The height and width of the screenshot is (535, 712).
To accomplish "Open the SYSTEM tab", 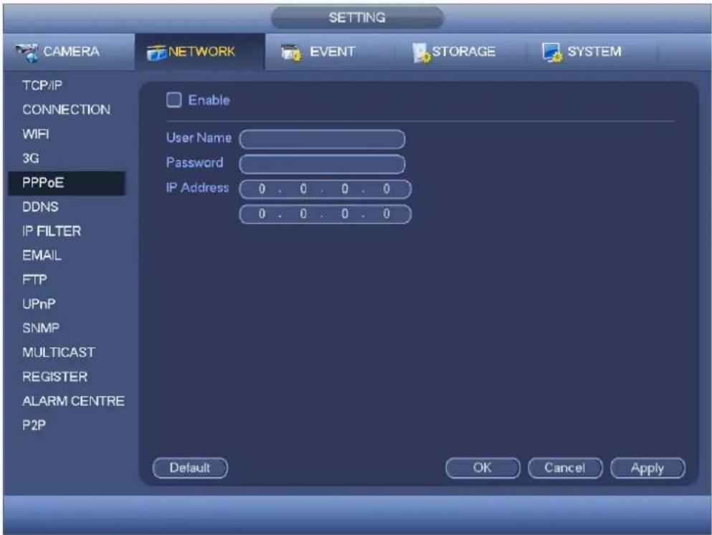I will 592,52.
